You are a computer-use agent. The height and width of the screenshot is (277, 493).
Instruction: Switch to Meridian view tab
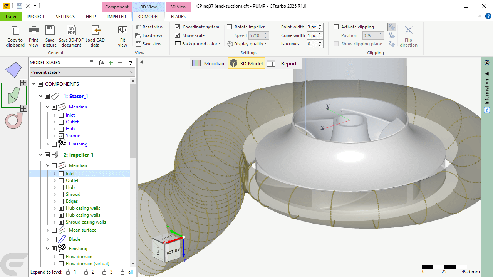pos(208,63)
